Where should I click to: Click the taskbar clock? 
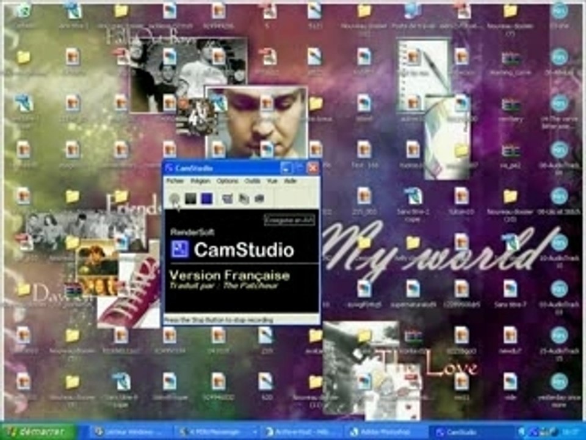(x=571, y=432)
